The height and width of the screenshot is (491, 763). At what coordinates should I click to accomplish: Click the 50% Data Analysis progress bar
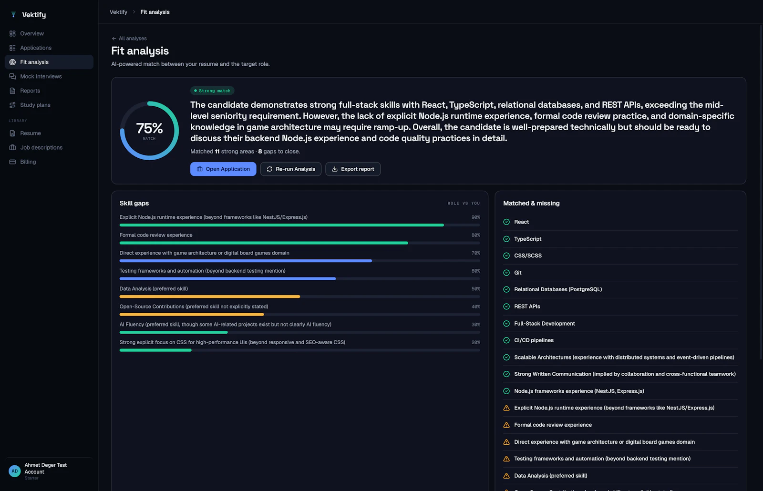(299, 297)
